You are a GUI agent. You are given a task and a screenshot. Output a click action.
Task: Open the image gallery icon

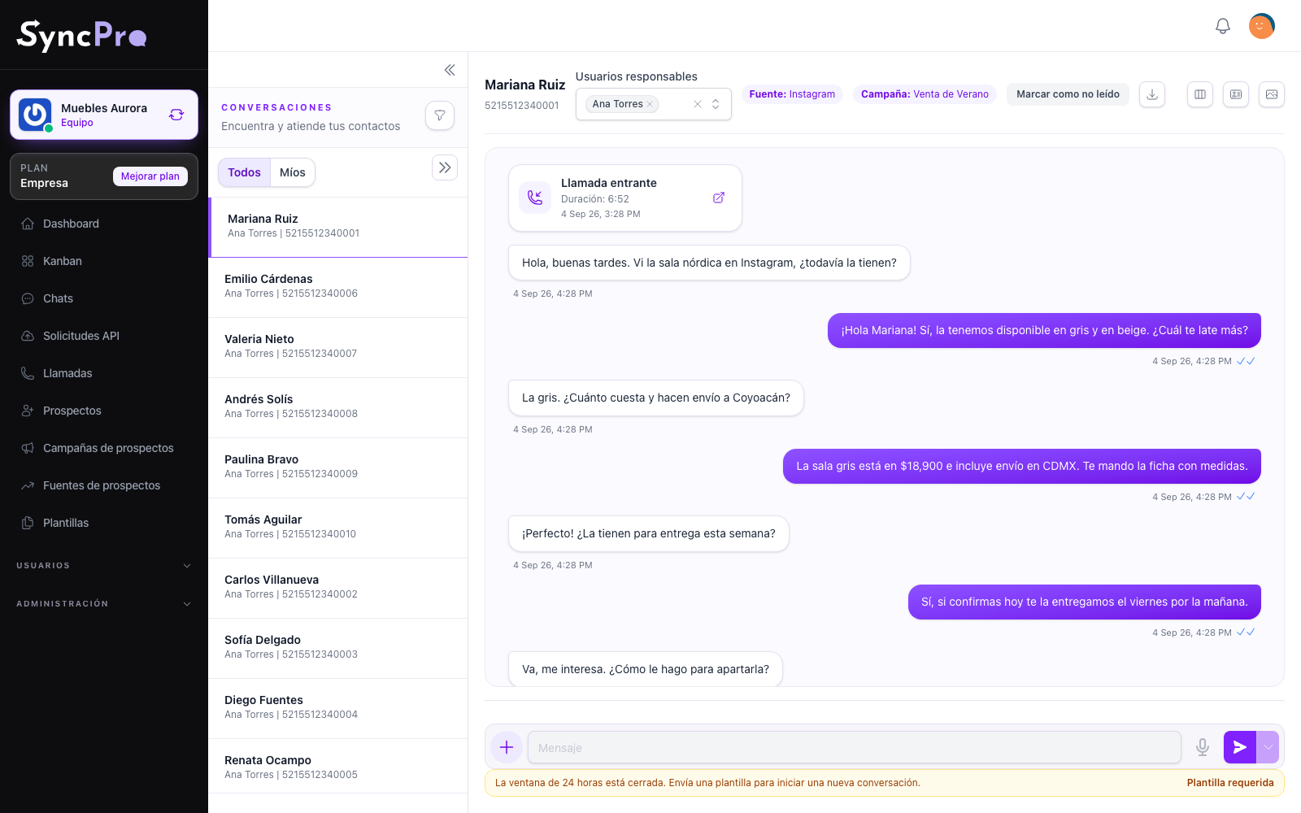tap(1272, 94)
